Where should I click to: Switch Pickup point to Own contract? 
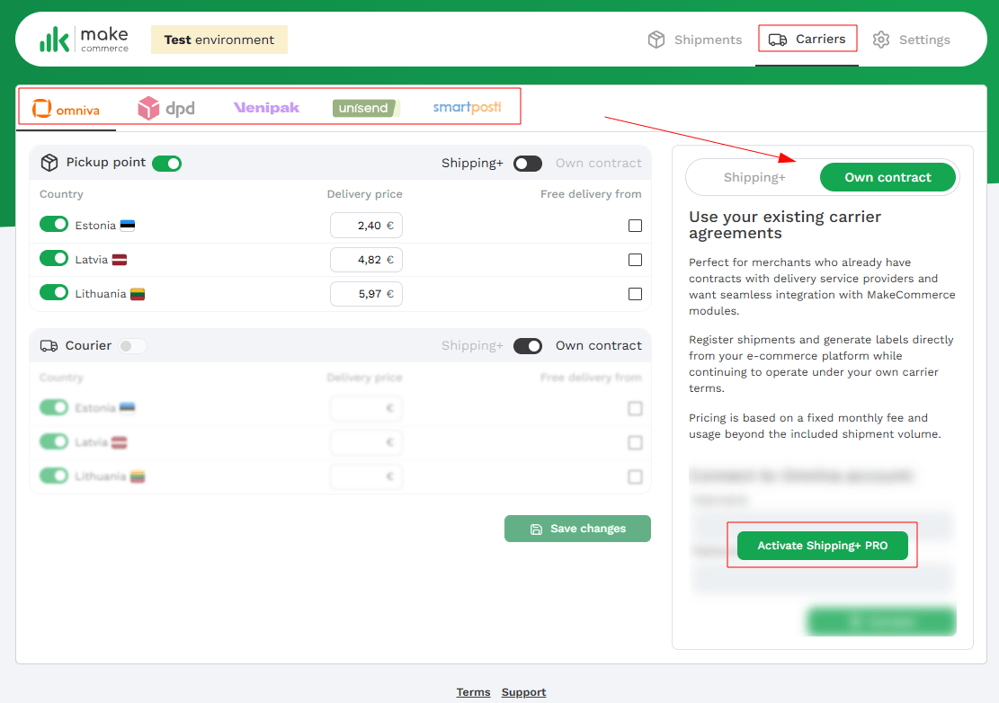(528, 164)
